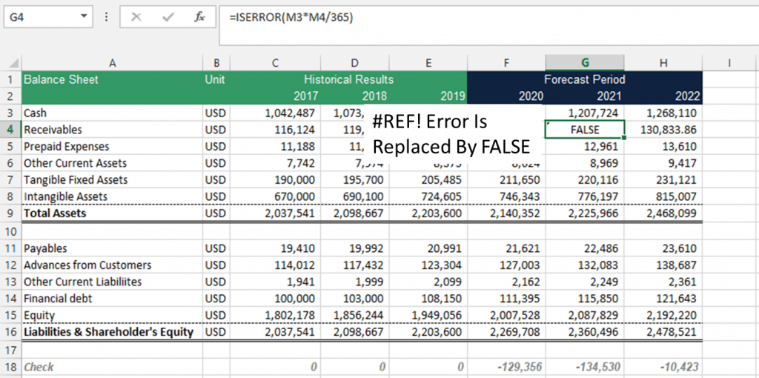Select the Check value -129,356 cell

click(x=506, y=366)
